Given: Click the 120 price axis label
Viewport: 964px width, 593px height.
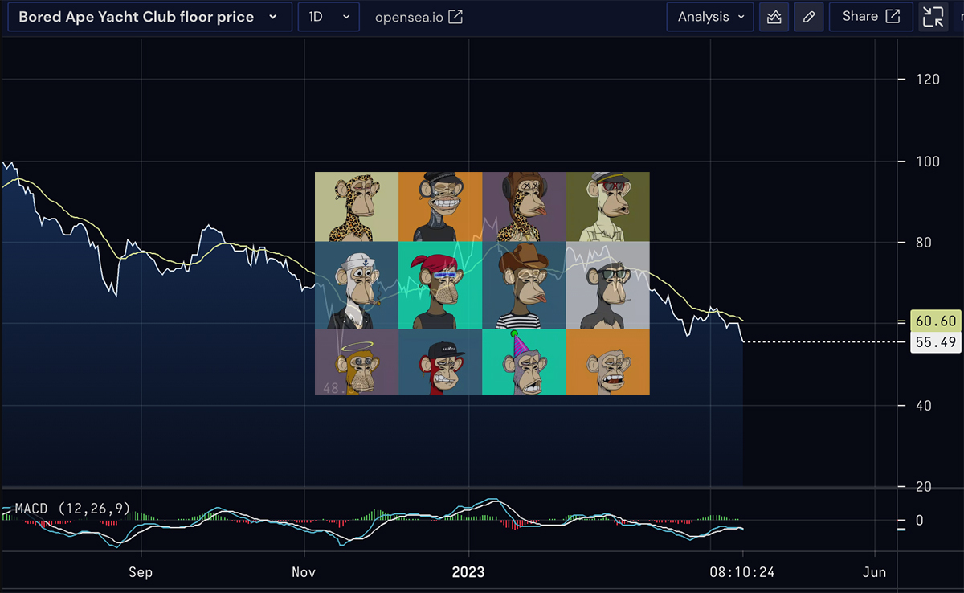Looking at the screenshot, I should point(928,80).
